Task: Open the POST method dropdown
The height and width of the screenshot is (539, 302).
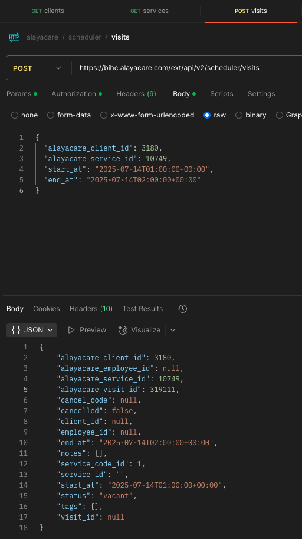Action: coord(37,68)
